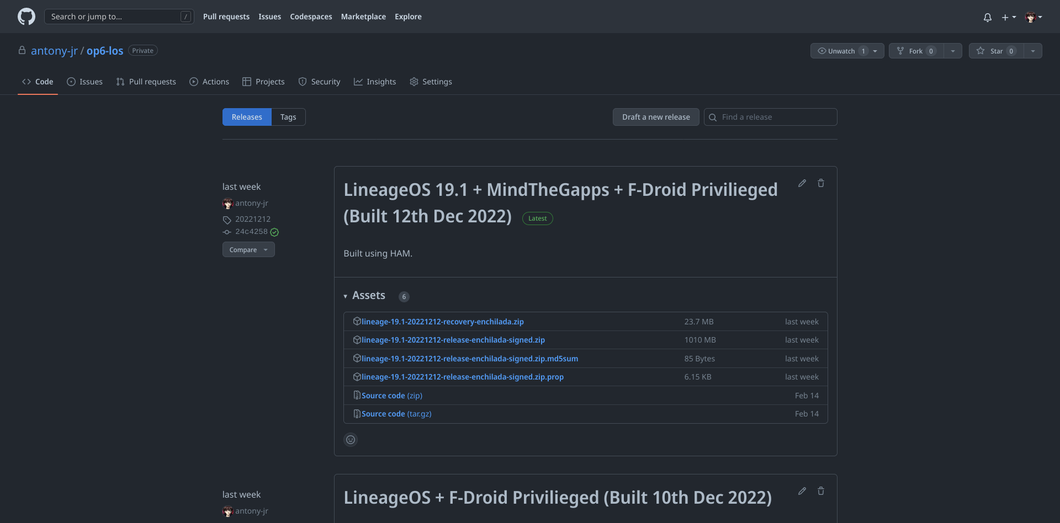Download lineage-19.1-20221212-recovery-enchilada.zip
The height and width of the screenshot is (523, 1060).
(x=443, y=322)
